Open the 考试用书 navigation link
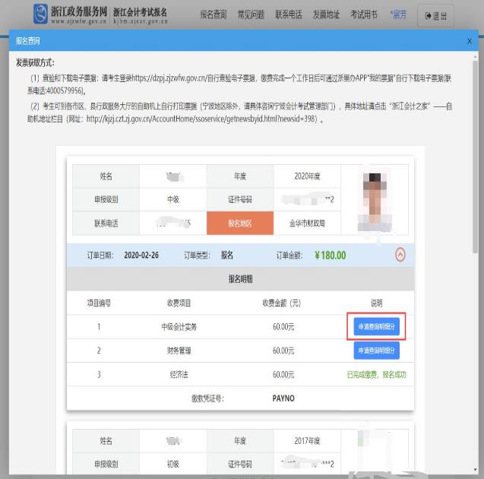 (364, 15)
